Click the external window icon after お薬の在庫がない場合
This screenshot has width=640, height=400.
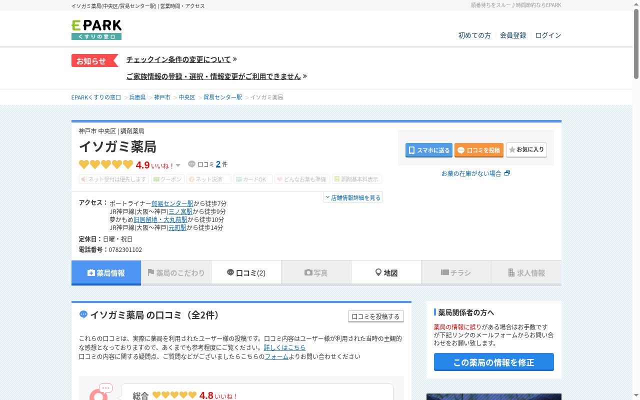[507, 173]
